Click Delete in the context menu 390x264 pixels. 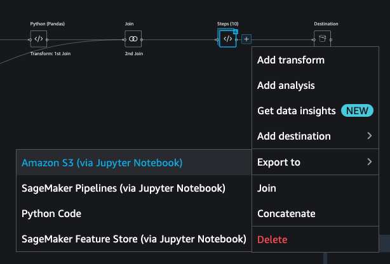tap(316, 239)
